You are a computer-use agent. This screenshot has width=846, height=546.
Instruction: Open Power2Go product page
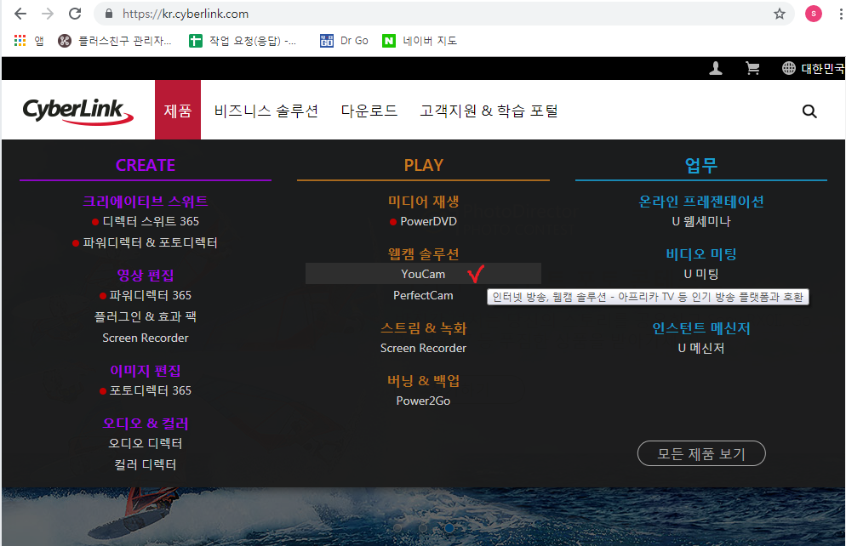point(424,401)
